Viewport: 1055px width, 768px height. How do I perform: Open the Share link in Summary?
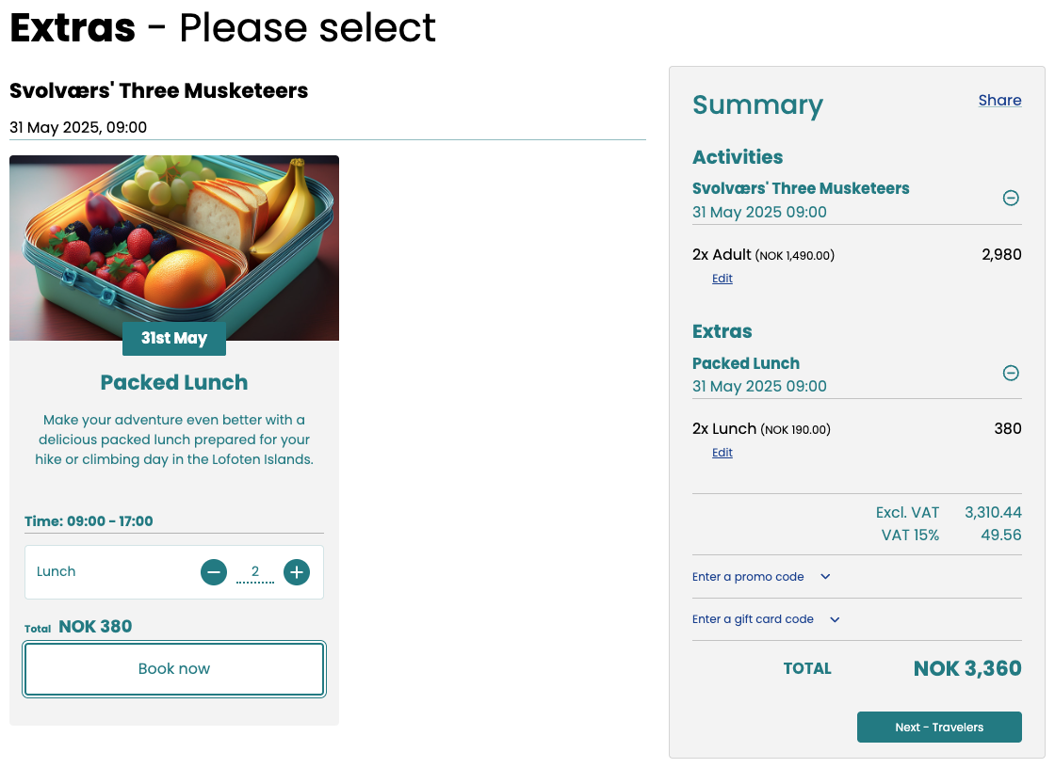(999, 101)
